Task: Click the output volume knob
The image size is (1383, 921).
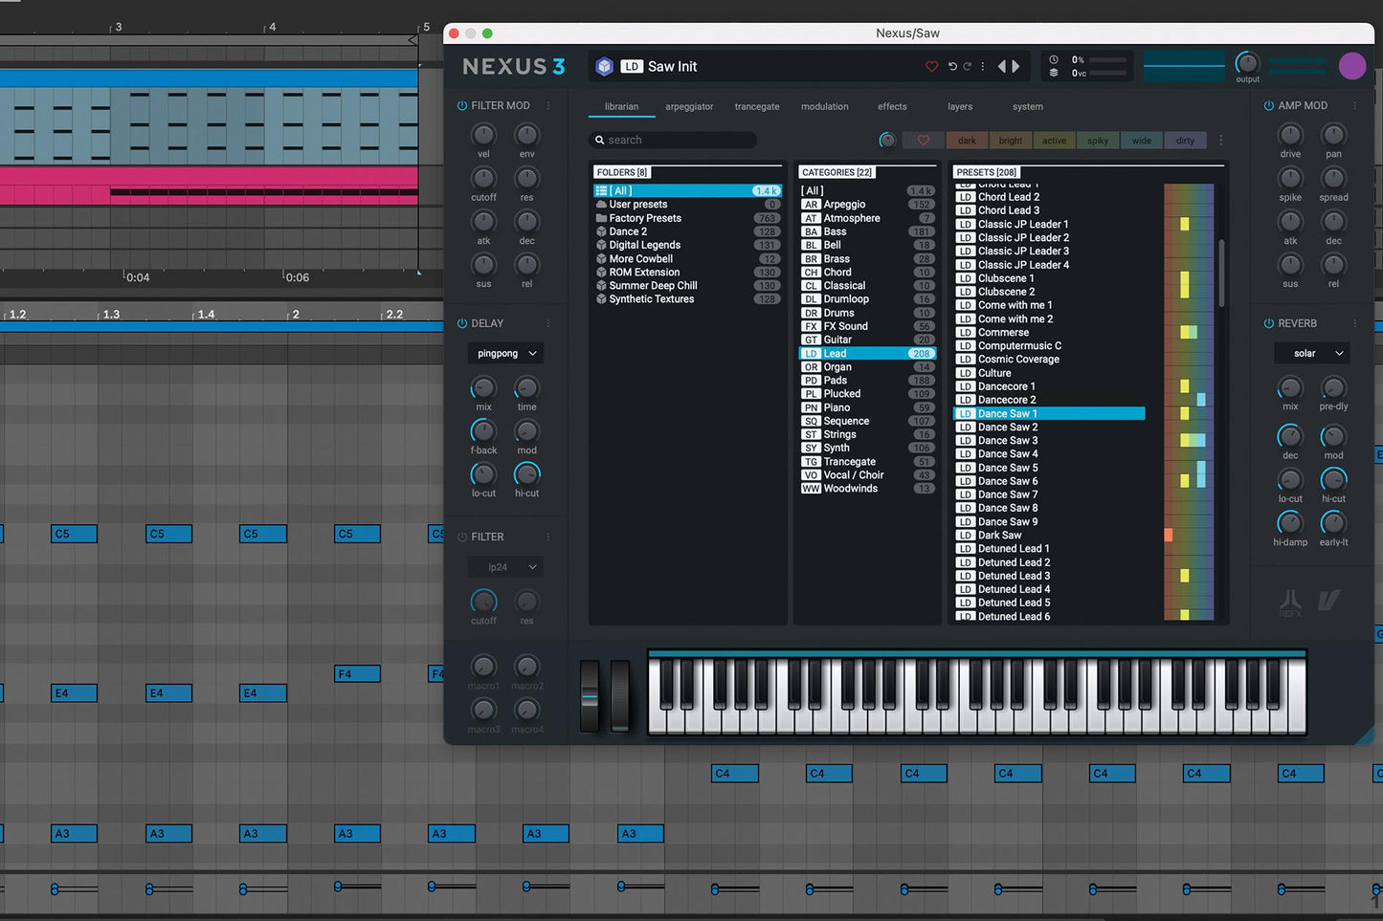Action: [1247, 63]
